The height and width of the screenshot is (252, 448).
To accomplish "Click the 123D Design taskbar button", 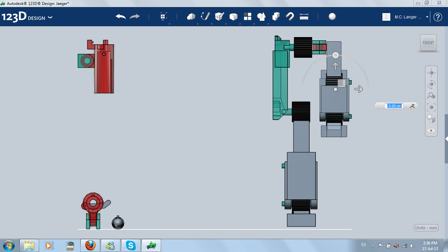I will [151, 245].
